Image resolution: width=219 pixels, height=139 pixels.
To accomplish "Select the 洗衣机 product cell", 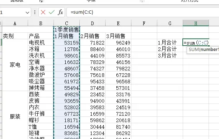I will (x=41, y=55).
